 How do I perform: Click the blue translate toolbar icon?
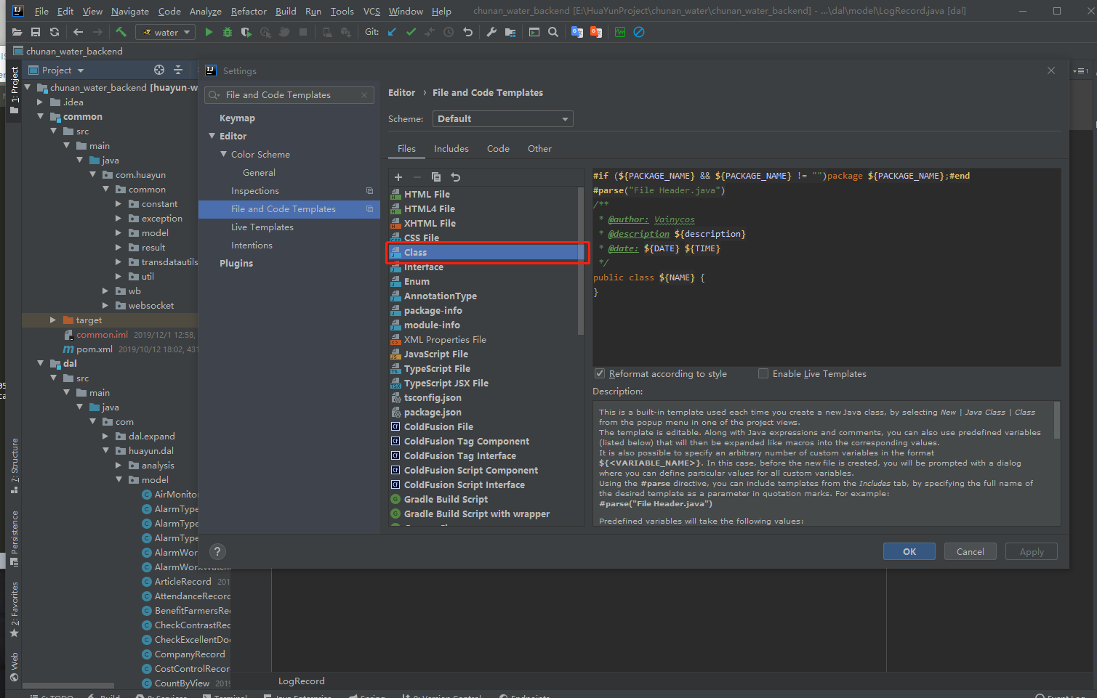point(577,32)
